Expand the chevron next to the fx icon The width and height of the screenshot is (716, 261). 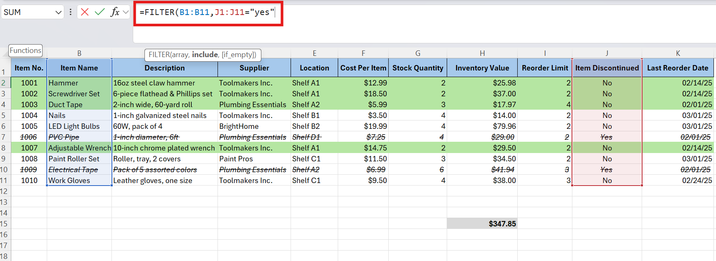click(x=126, y=12)
